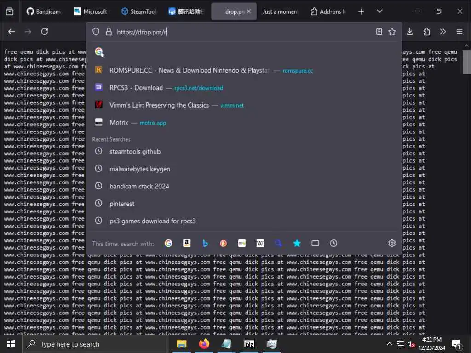Open a new tab with plus button
Viewport: 471px width, 353px height.
[361, 11]
